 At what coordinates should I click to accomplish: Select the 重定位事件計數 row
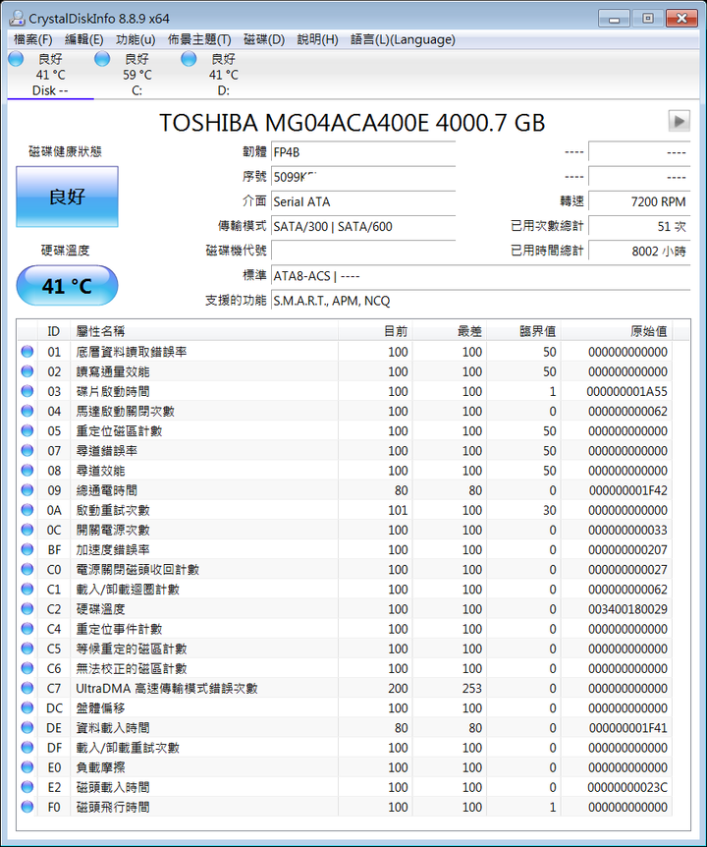(x=345, y=629)
